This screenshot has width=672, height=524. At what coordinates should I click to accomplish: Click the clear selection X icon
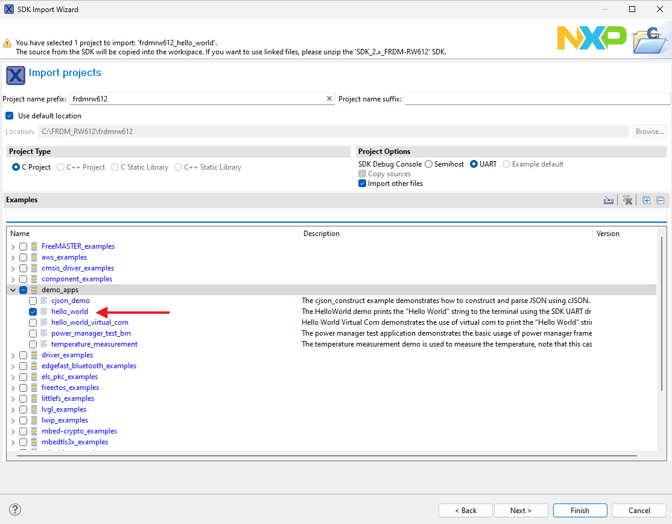(627, 200)
